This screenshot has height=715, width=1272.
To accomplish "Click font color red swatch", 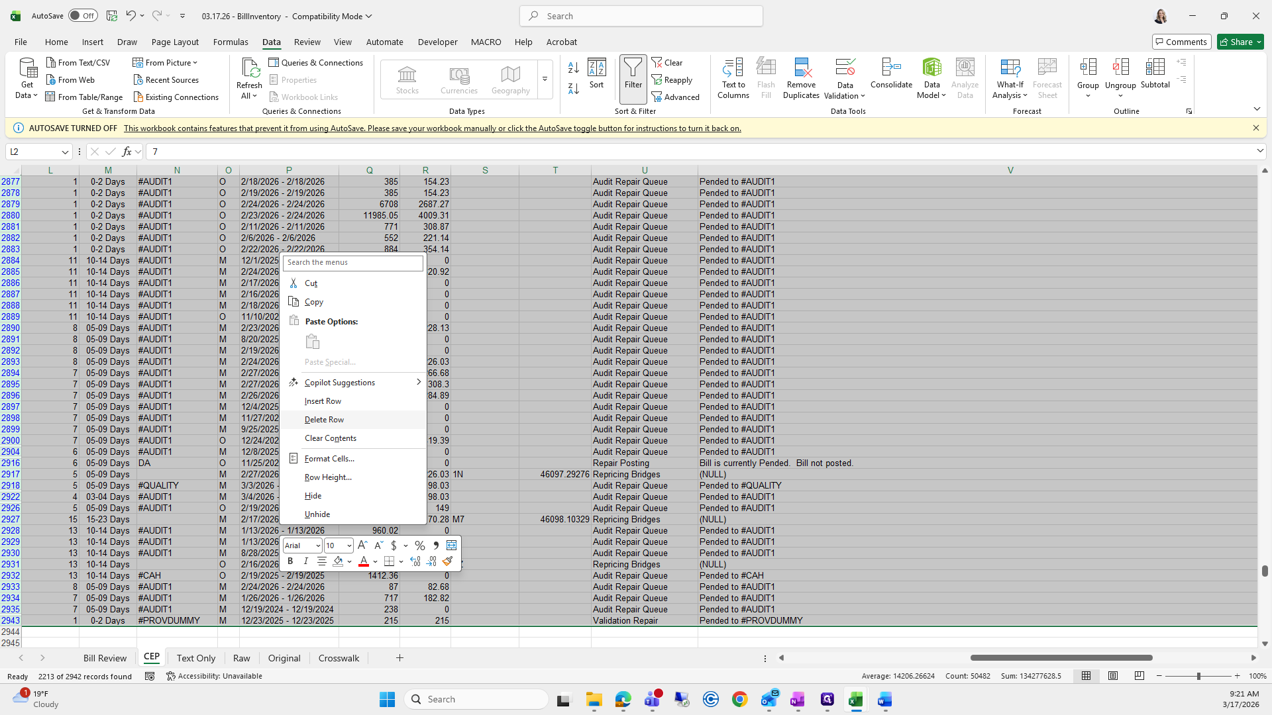I will tap(364, 561).
